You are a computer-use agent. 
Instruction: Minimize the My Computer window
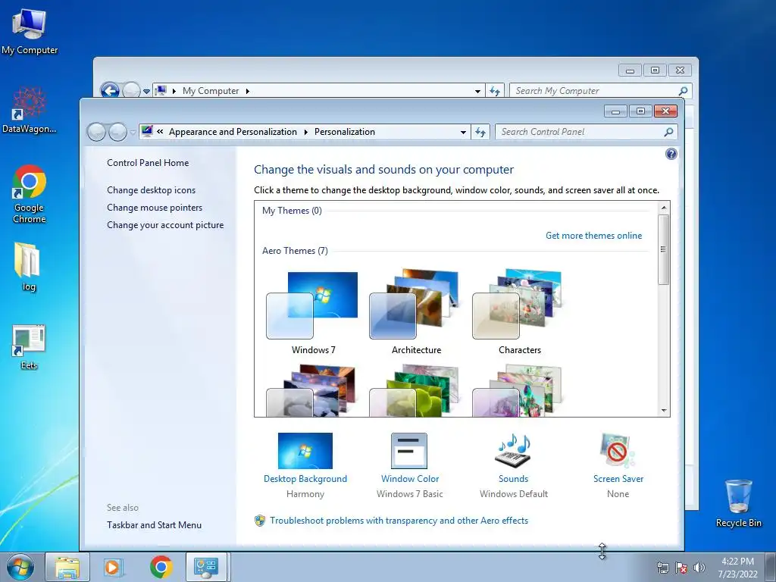pos(630,70)
